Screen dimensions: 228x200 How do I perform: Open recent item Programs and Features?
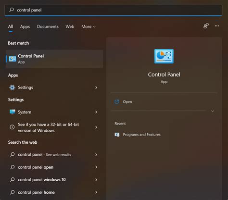pos(141,135)
